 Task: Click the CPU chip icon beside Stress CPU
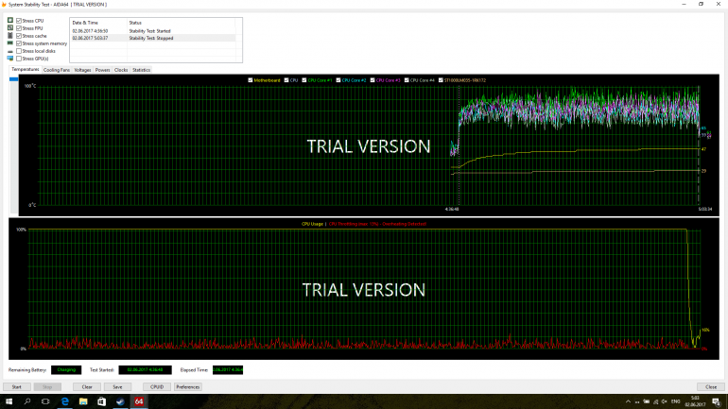coord(10,21)
